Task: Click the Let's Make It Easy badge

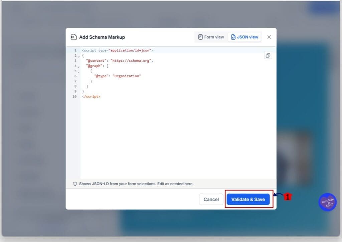Action: click(327, 202)
